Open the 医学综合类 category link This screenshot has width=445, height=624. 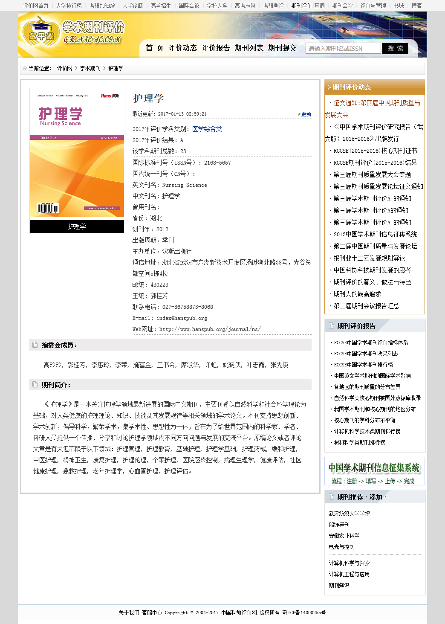207,129
